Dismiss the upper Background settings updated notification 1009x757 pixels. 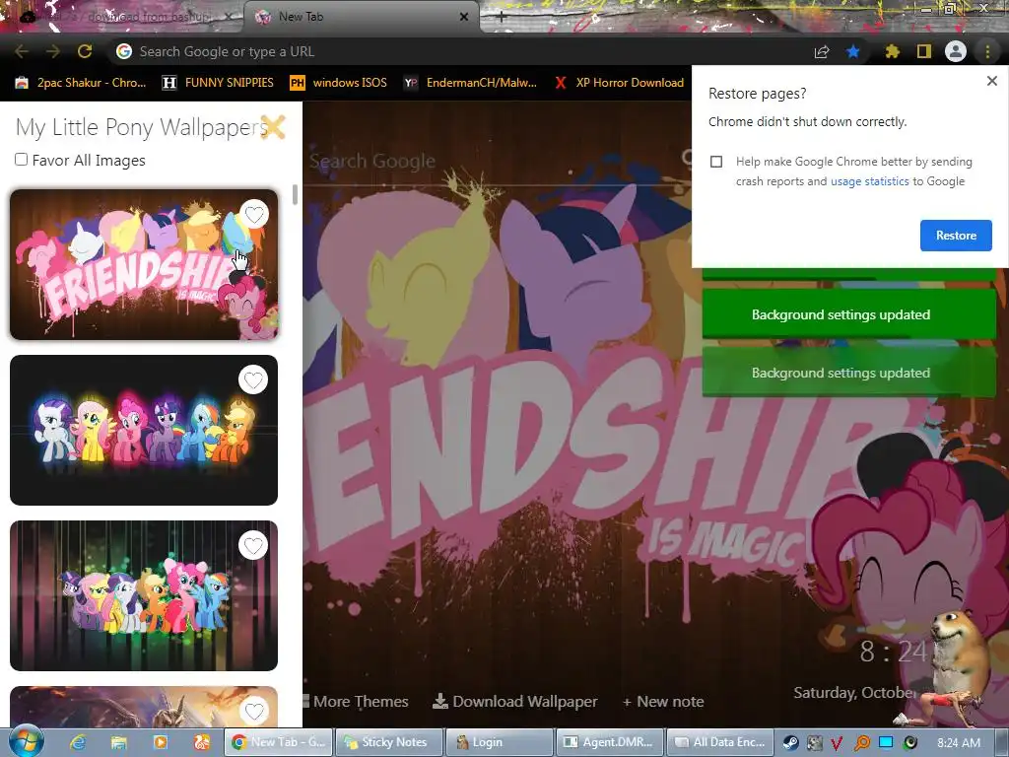[848, 314]
